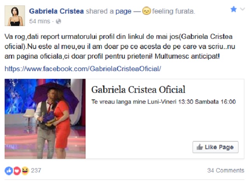Open Gabriela Cristea's profile picture
249x181 pixels.
coord(15,16)
